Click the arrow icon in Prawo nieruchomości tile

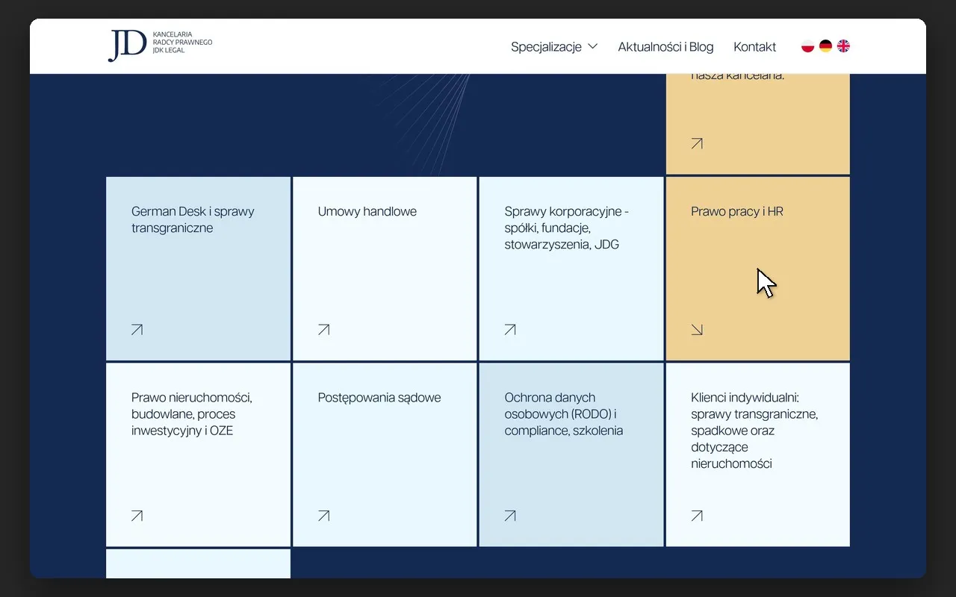click(137, 515)
